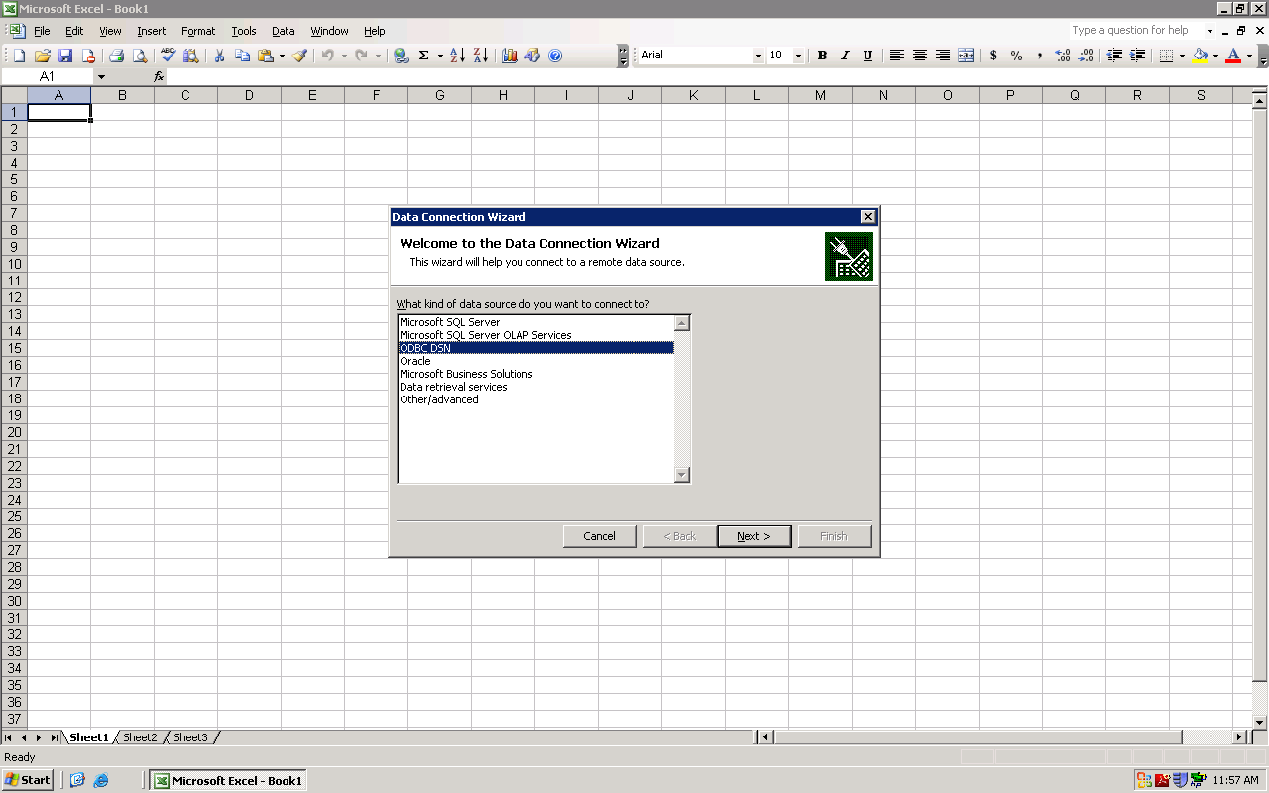The width and height of the screenshot is (1269, 793).
Task: Run the Spelling check icon
Action: [168, 56]
